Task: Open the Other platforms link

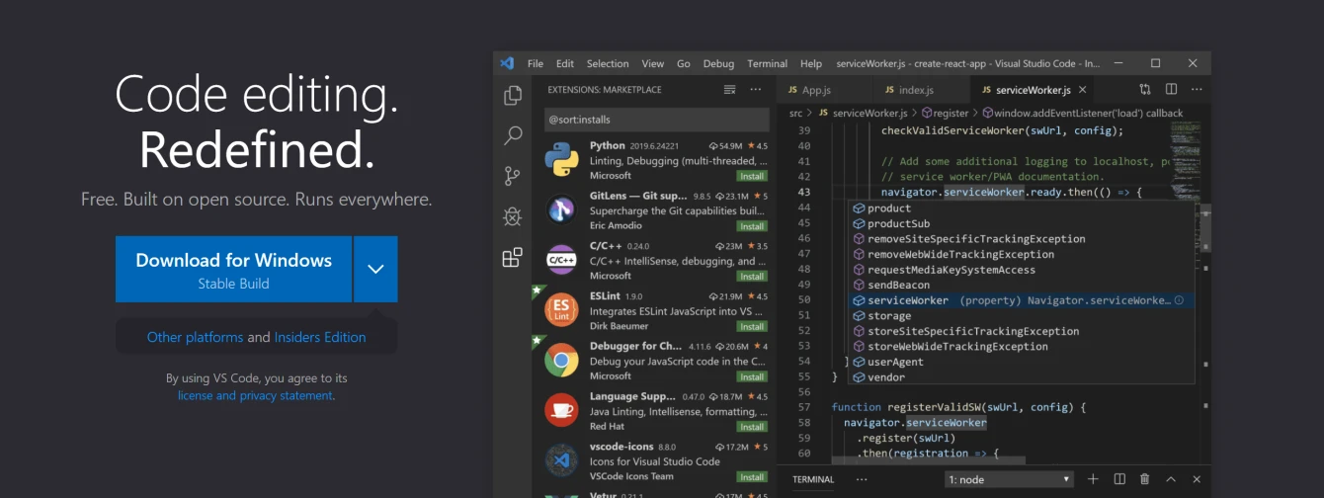Action: pyautogui.click(x=195, y=337)
